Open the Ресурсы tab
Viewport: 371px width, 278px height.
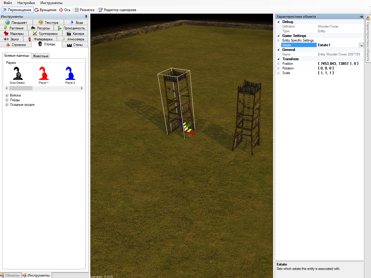click(x=40, y=28)
